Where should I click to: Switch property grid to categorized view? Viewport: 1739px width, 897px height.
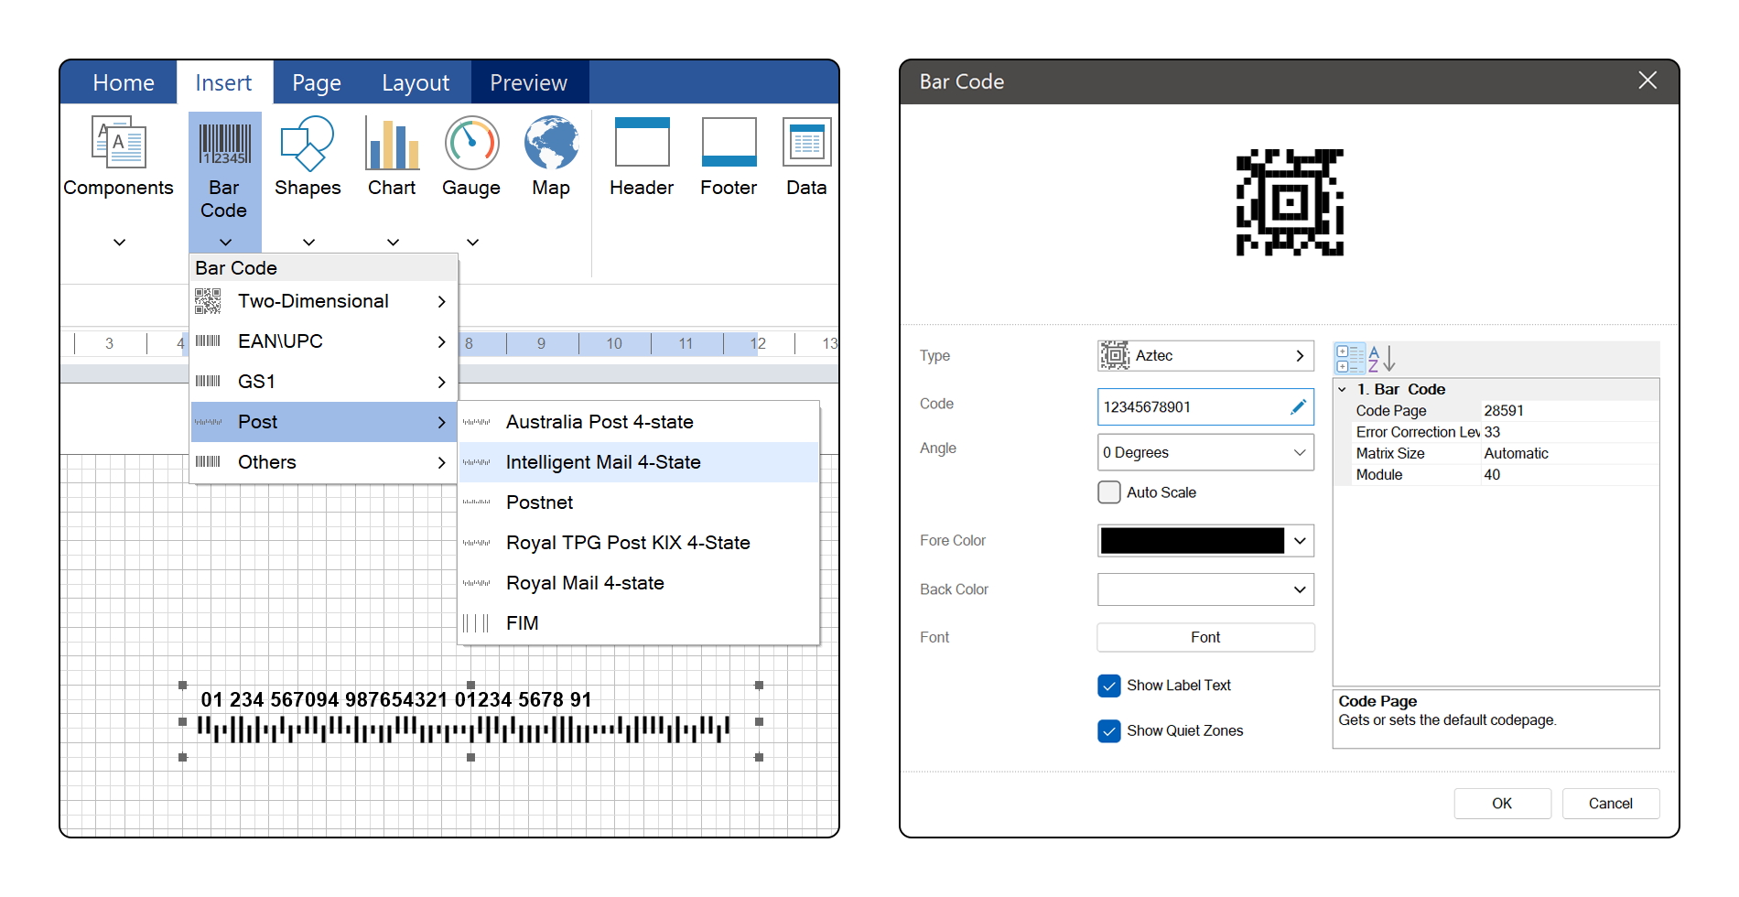point(1349,358)
